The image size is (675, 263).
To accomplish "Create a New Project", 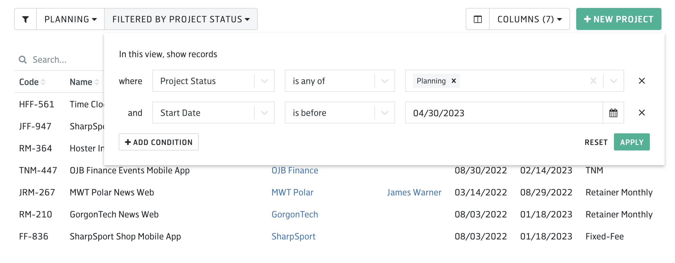I will [619, 19].
